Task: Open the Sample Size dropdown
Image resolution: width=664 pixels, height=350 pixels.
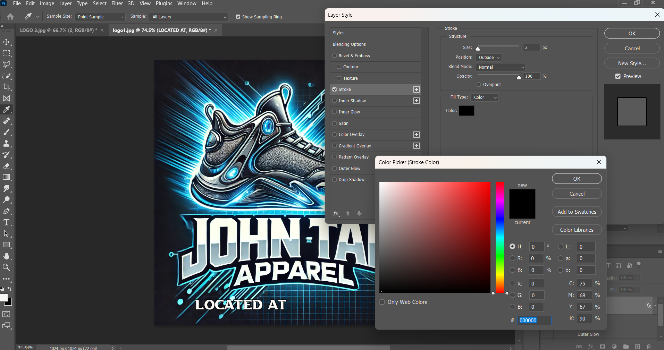Action: tap(100, 17)
